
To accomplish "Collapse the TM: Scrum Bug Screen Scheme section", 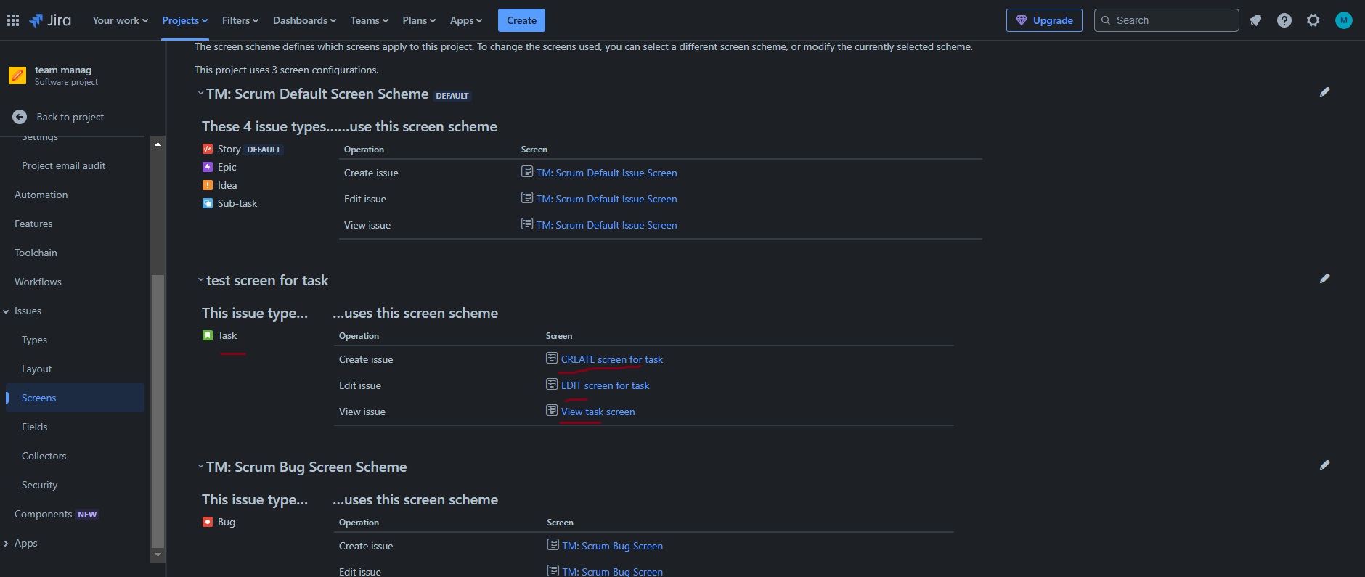I will [x=200, y=467].
